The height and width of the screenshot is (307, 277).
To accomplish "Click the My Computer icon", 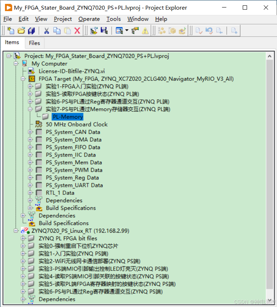I will (25, 63).
